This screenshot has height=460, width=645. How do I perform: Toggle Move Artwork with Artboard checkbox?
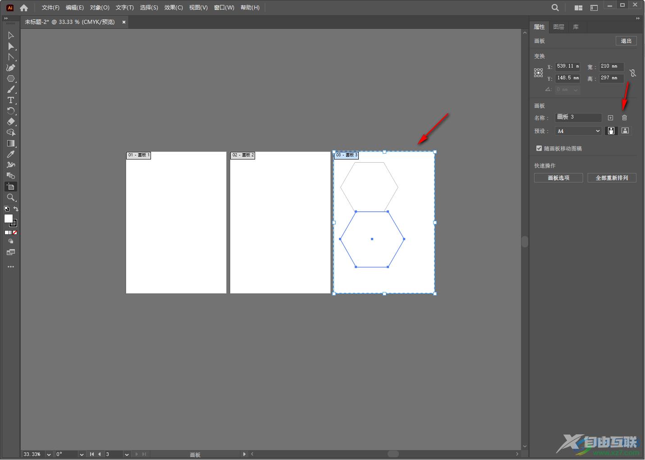(x=539, y=148)
